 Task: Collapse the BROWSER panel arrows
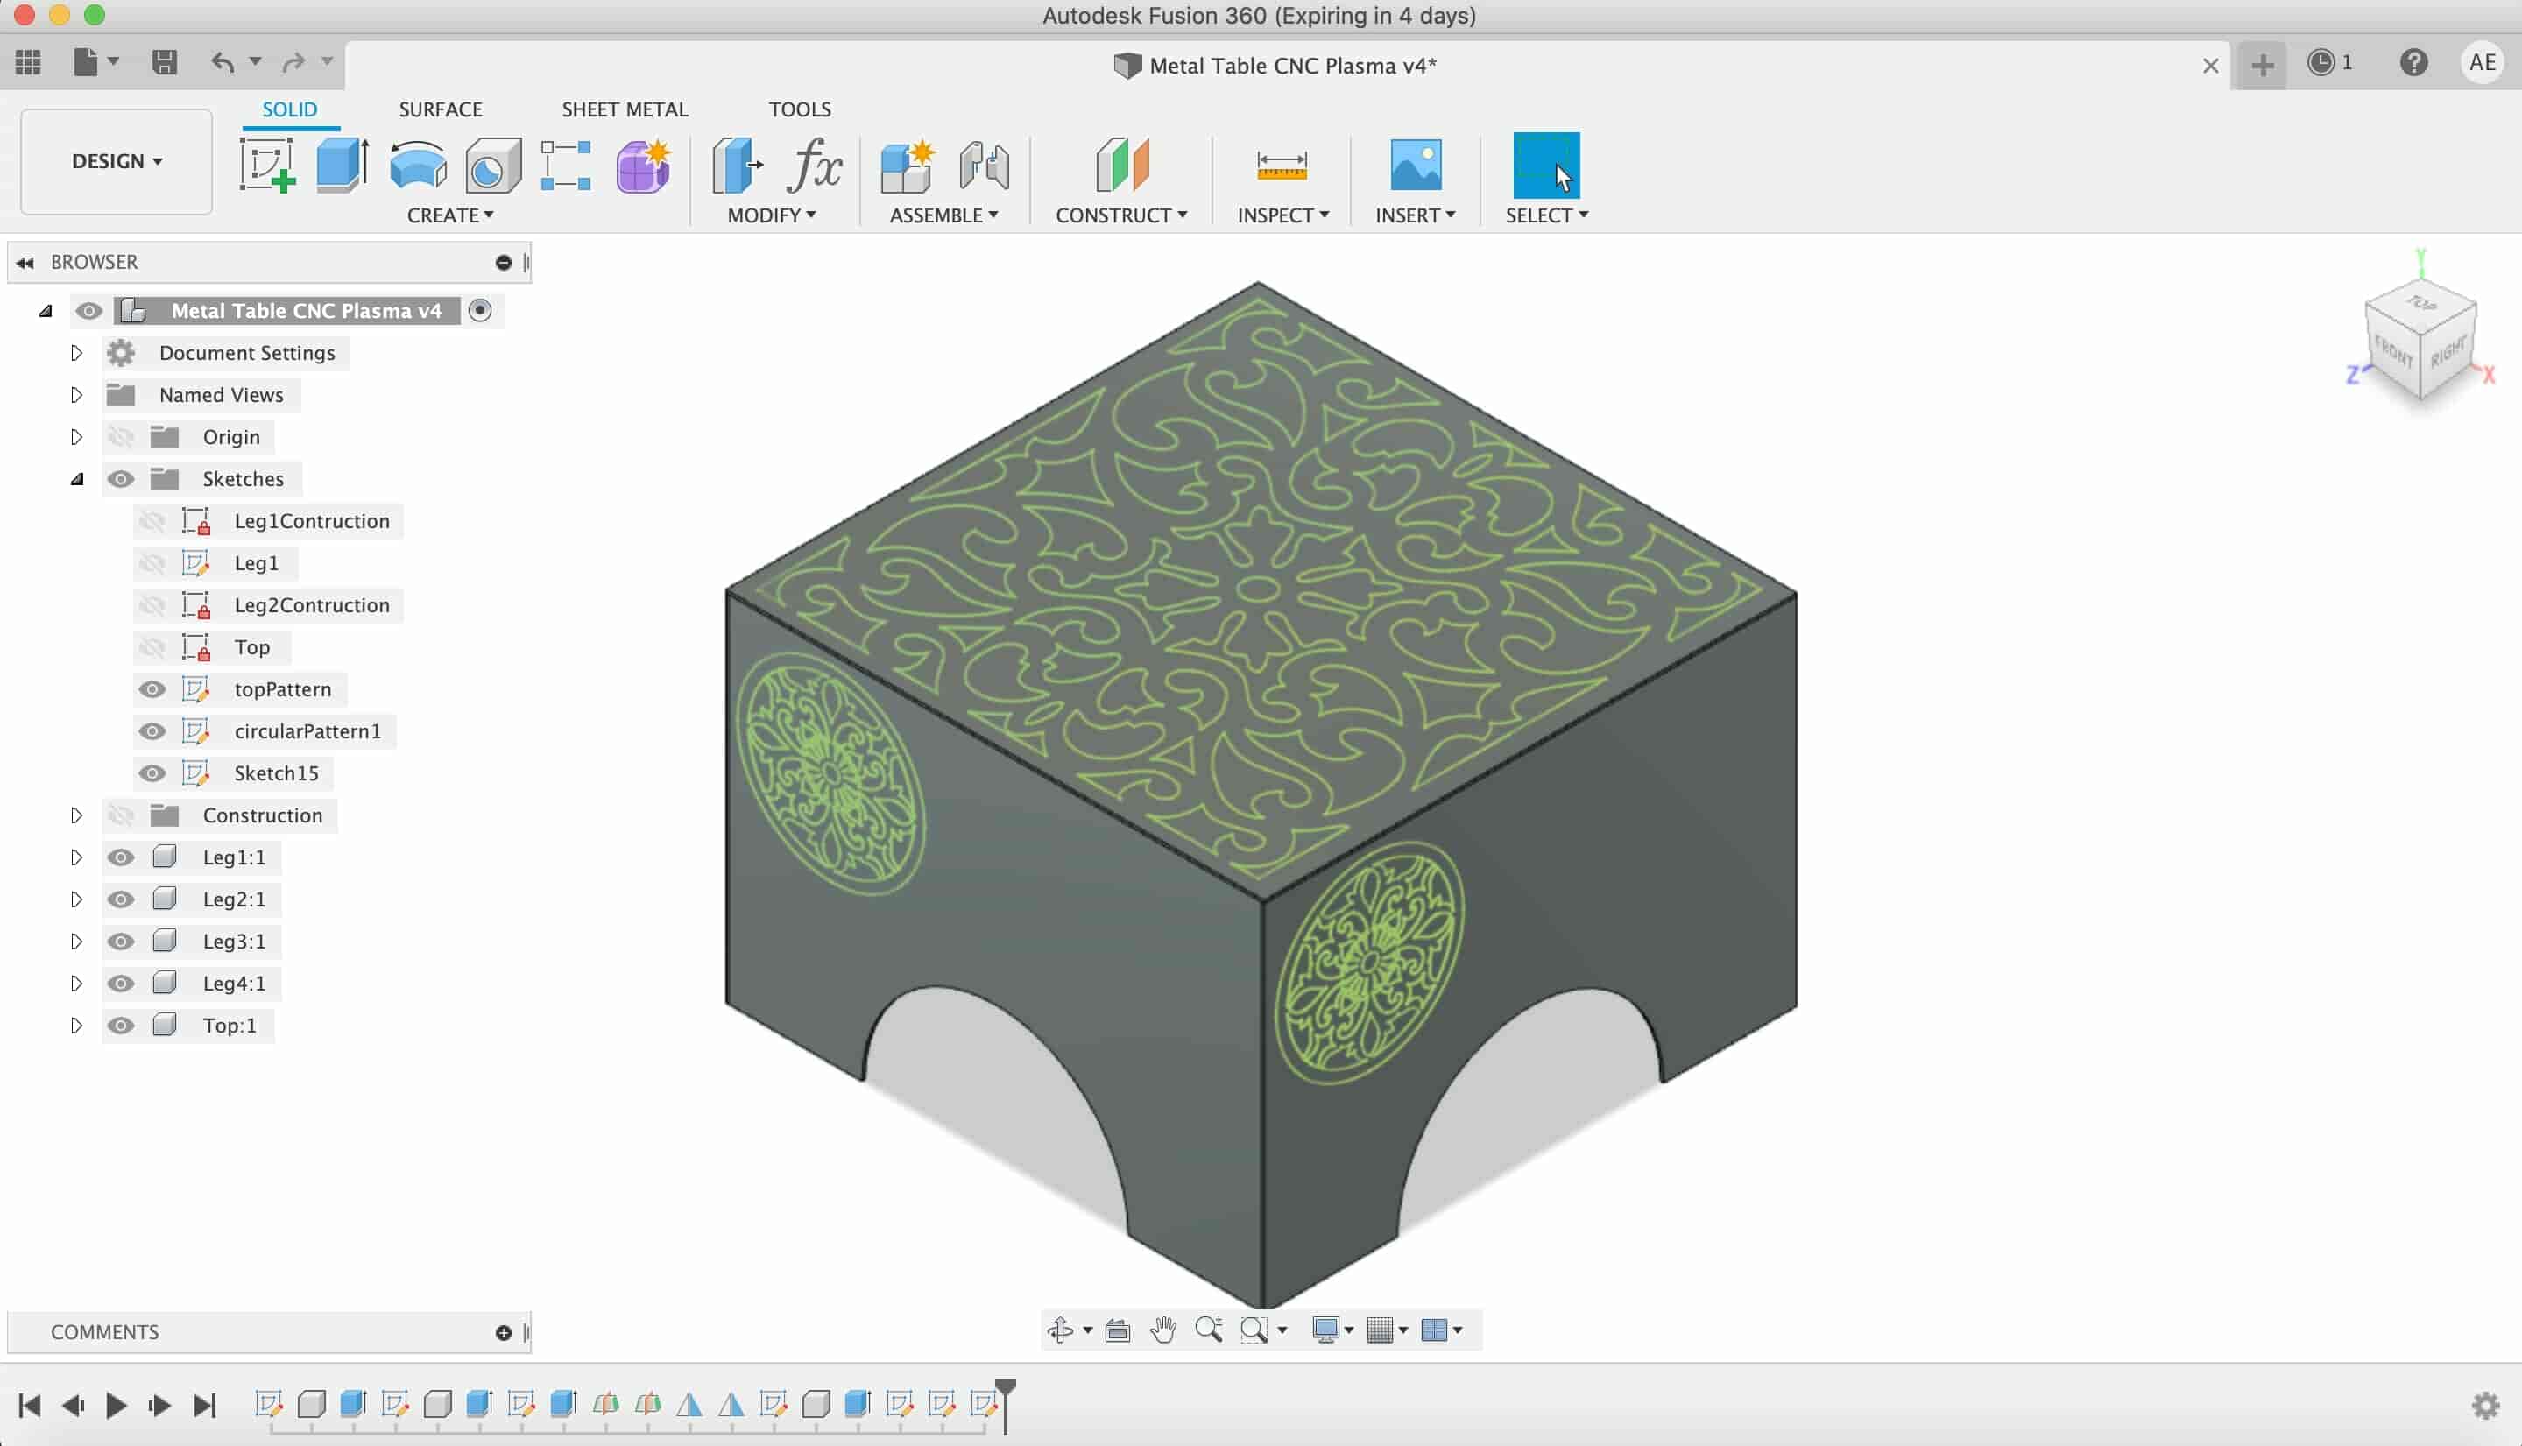[x=25, y=262]
